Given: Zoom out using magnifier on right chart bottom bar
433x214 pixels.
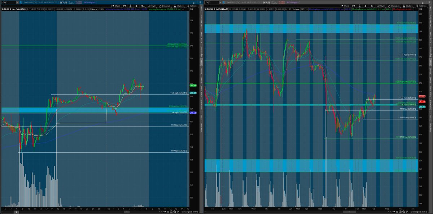Looking at the screenshot, I should click(404, 212).
